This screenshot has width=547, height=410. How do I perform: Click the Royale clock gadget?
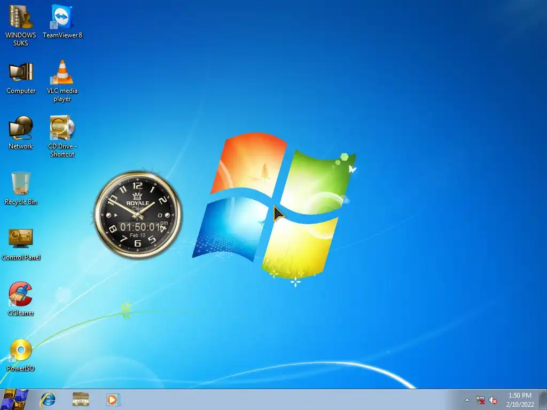pyautogui.click(x=138, y=215)
